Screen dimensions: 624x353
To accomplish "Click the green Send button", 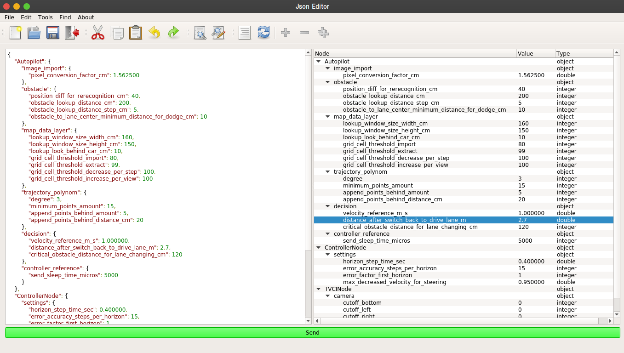I will click(312, 332).
